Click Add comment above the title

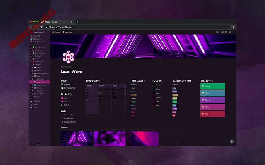point(66,67)
